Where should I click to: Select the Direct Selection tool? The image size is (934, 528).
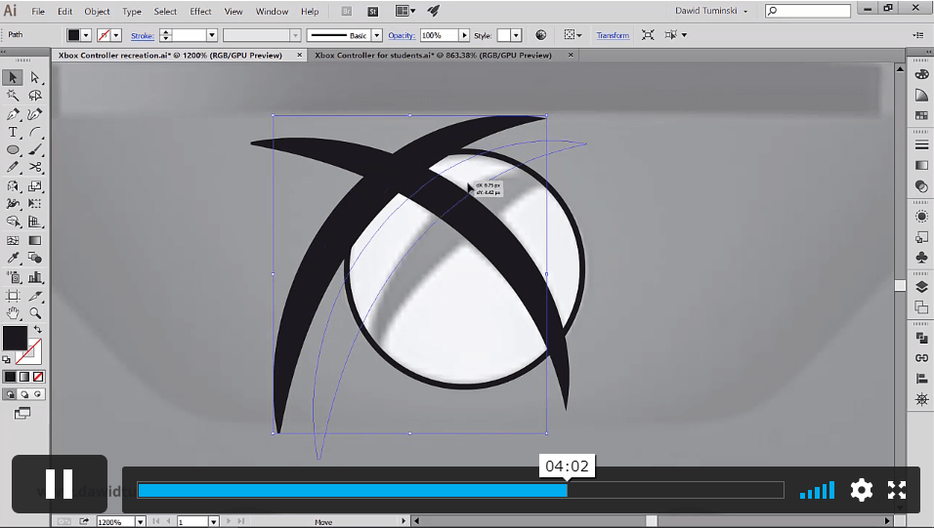34,77
